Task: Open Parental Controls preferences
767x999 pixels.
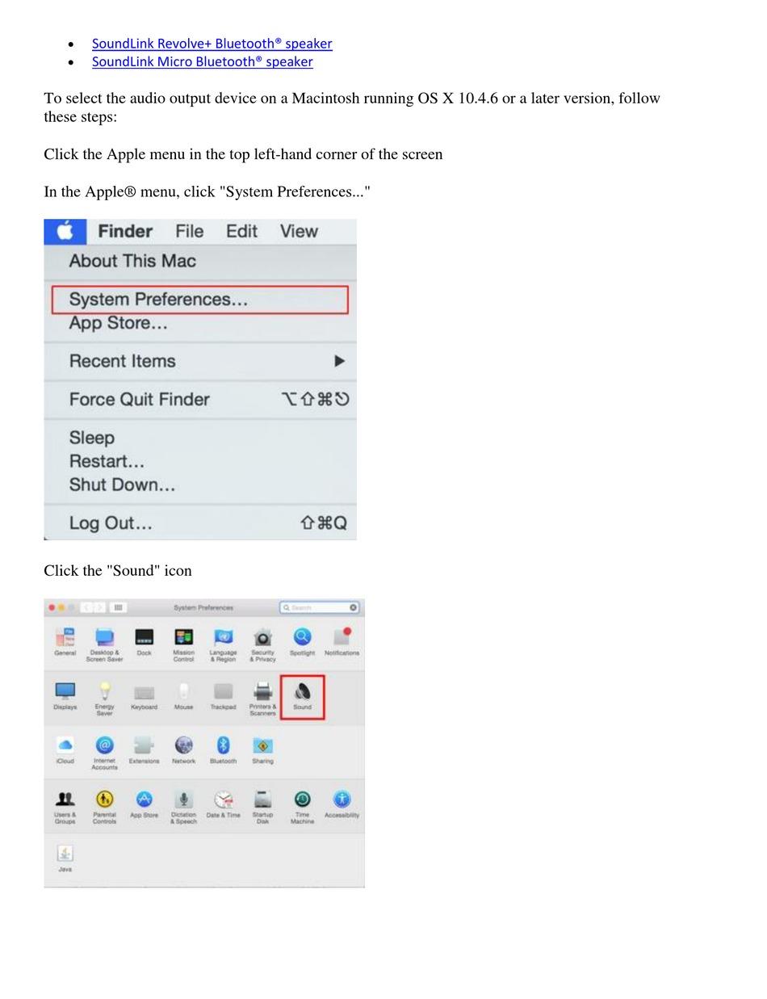Action: click(104, 807)
